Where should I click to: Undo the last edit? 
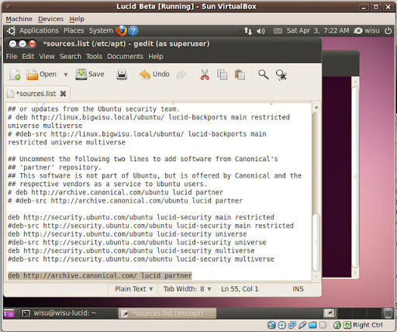coord(154,74)
